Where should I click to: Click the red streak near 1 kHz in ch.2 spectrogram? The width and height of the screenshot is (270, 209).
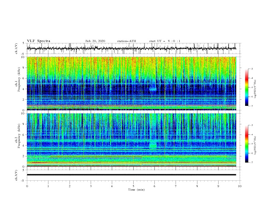pos(39,163)
